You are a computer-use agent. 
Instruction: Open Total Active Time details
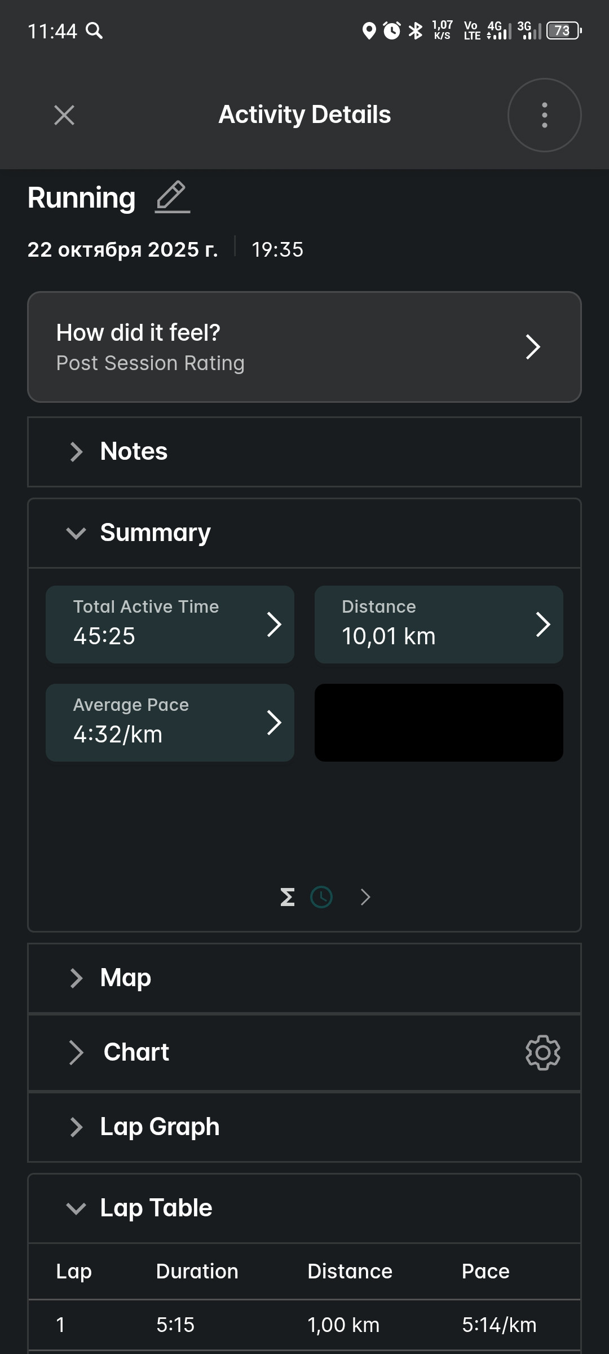click(x=170, y=625)
